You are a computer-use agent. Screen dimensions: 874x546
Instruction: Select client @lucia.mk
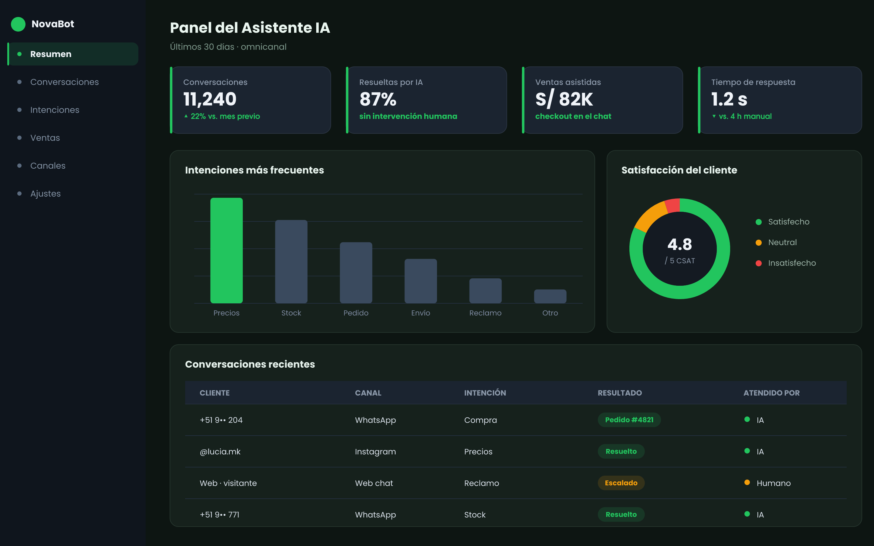[220, 451]
